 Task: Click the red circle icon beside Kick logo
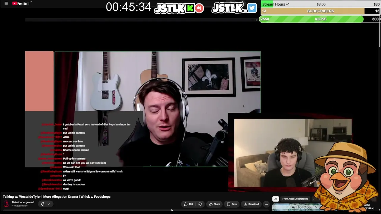[199, 8]
